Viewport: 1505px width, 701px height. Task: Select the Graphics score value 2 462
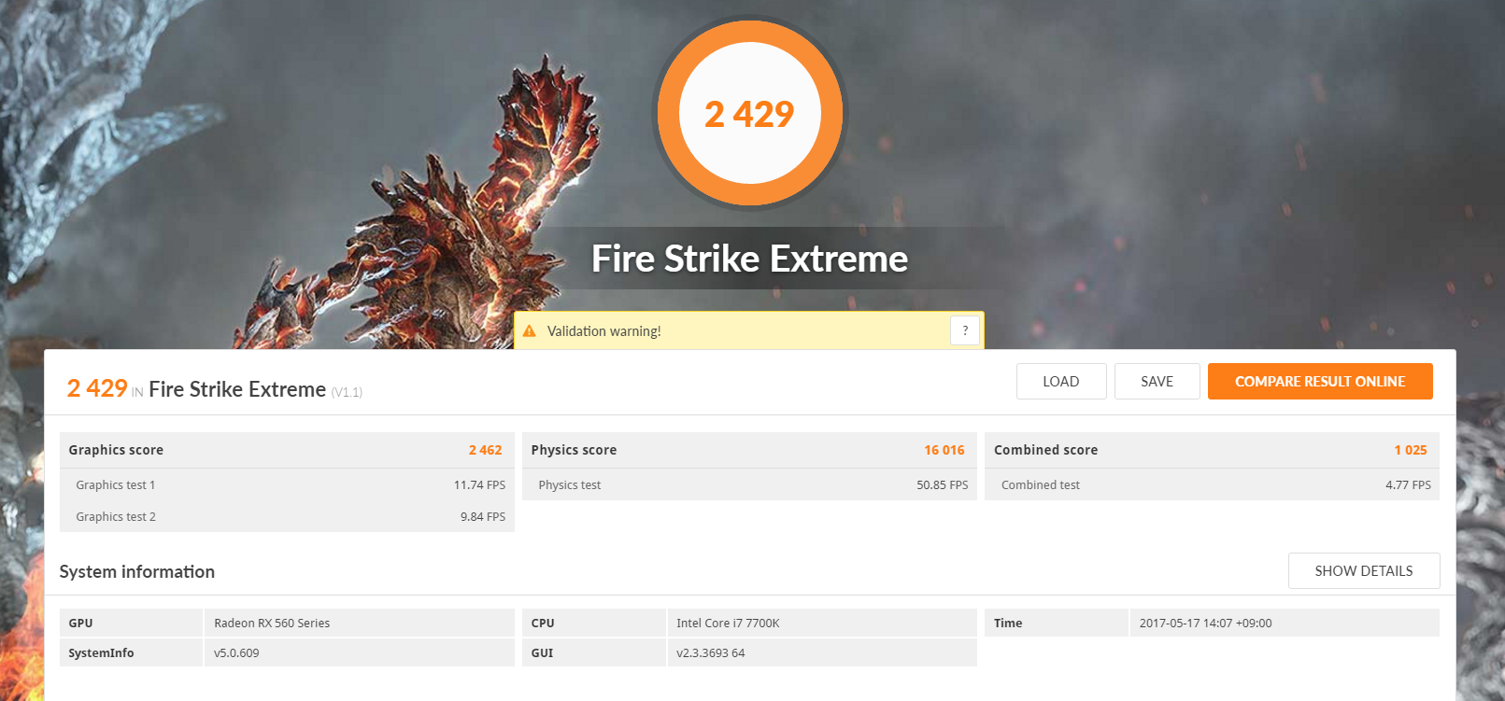(x=485, y=450)
